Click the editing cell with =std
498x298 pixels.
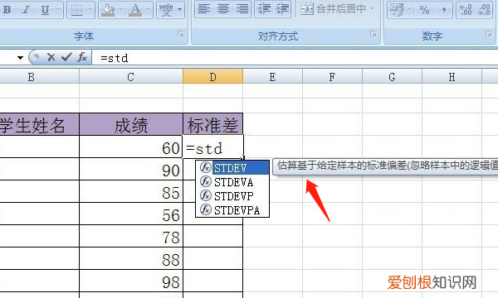(212, 147)
